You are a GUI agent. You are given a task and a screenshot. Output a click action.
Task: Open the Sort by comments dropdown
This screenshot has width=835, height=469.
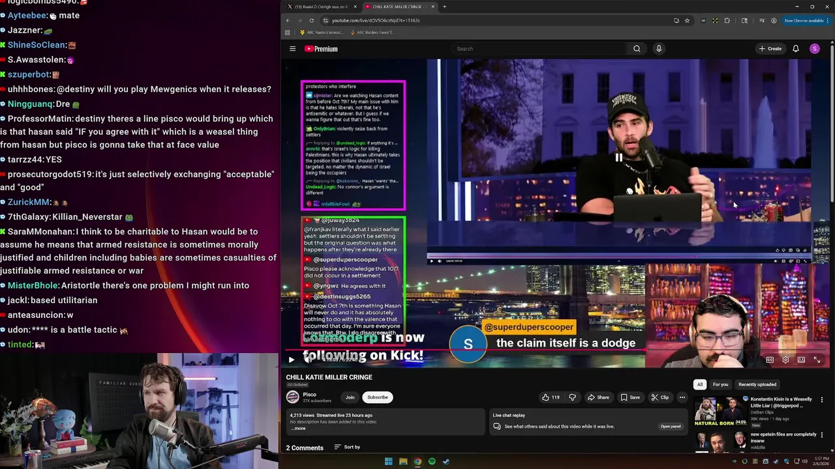tap(347, 447)
